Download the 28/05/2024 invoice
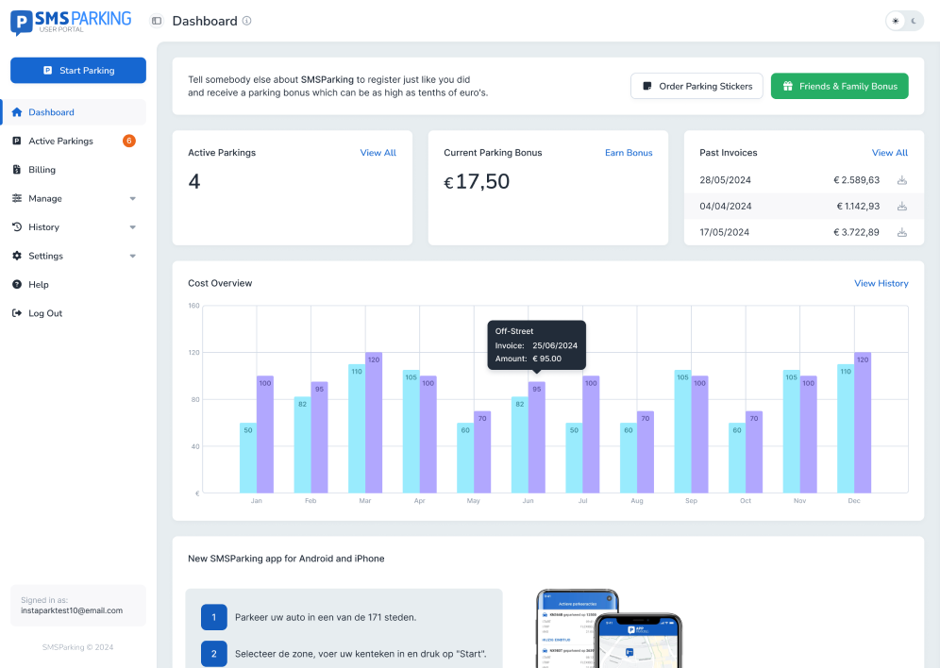Screen dimensions: 940x668 point(901,180)
